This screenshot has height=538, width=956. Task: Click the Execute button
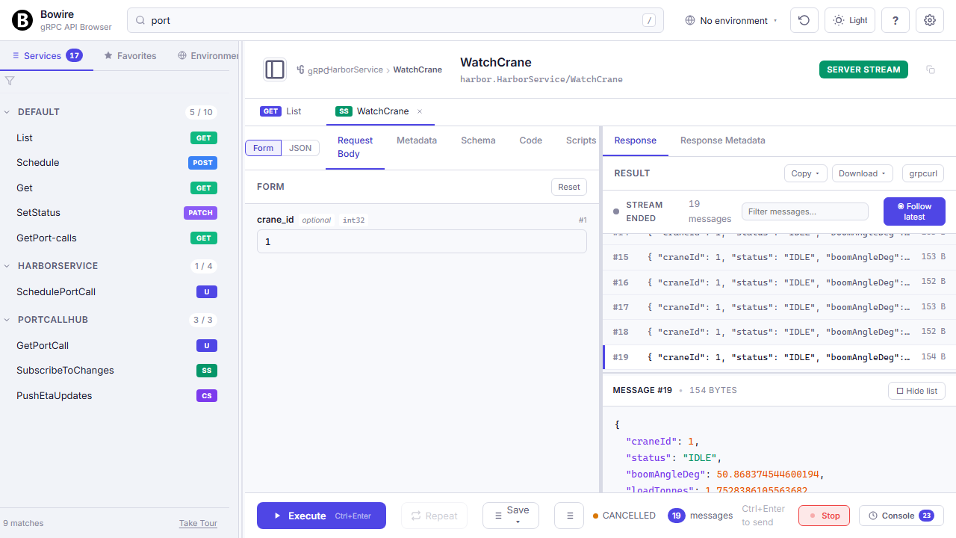click(x=321, y=516)
